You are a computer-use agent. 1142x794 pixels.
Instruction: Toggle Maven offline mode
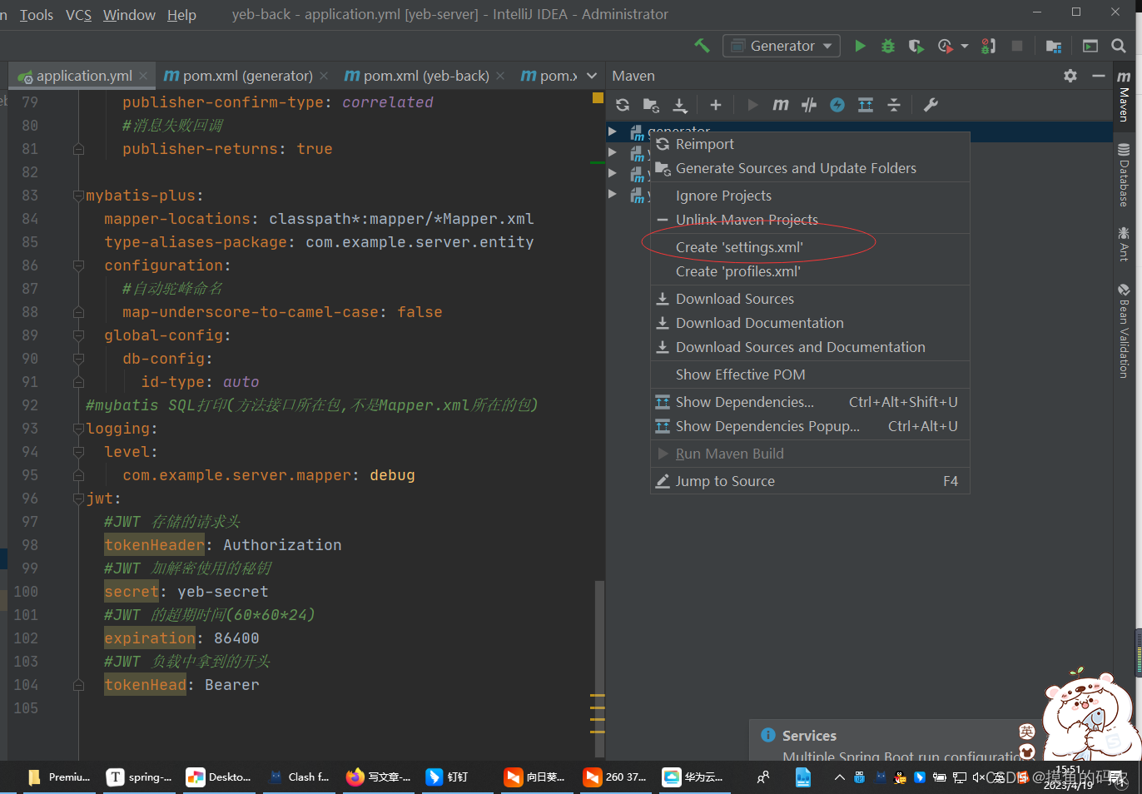(x=809, y=105)
